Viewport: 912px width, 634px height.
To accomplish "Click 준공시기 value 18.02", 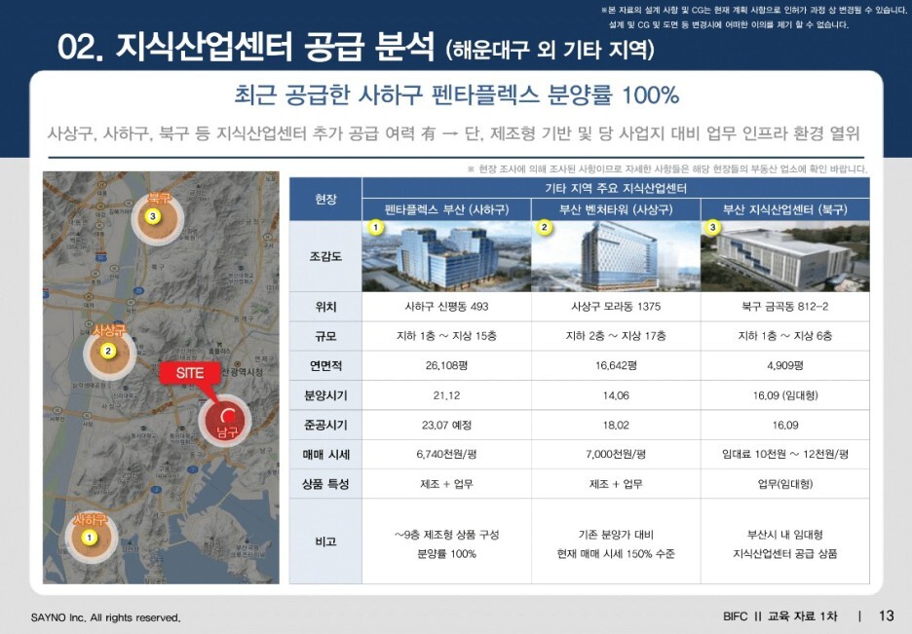I will click(x=616, y=425).
